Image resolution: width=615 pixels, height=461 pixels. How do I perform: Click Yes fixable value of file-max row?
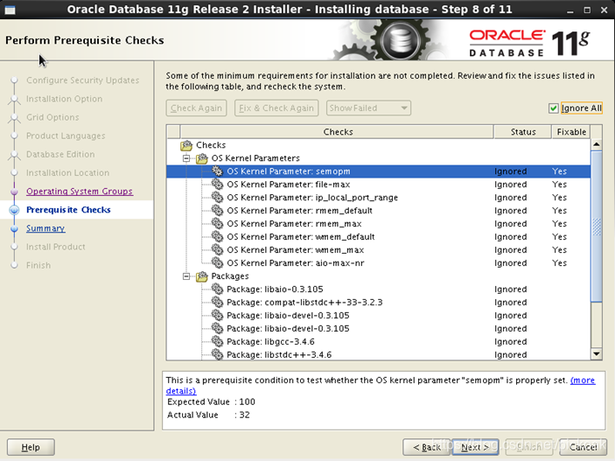point(559,184)
